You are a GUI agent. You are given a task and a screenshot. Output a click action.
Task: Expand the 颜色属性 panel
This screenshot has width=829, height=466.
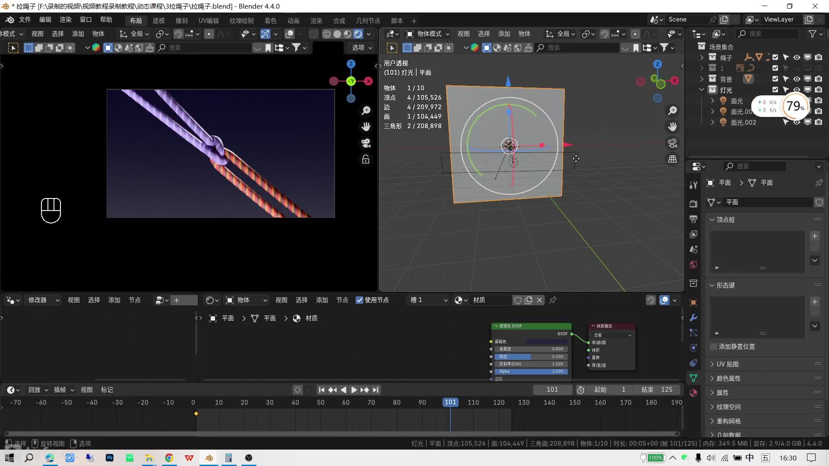[712, 378]
